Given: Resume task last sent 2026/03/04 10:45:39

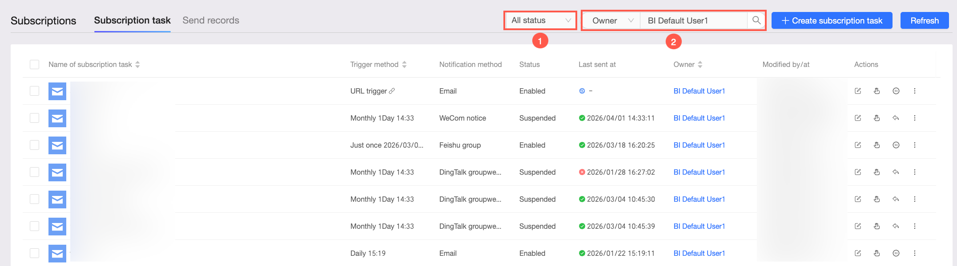Looking at the screenshot, I should (x=896, y=226).
